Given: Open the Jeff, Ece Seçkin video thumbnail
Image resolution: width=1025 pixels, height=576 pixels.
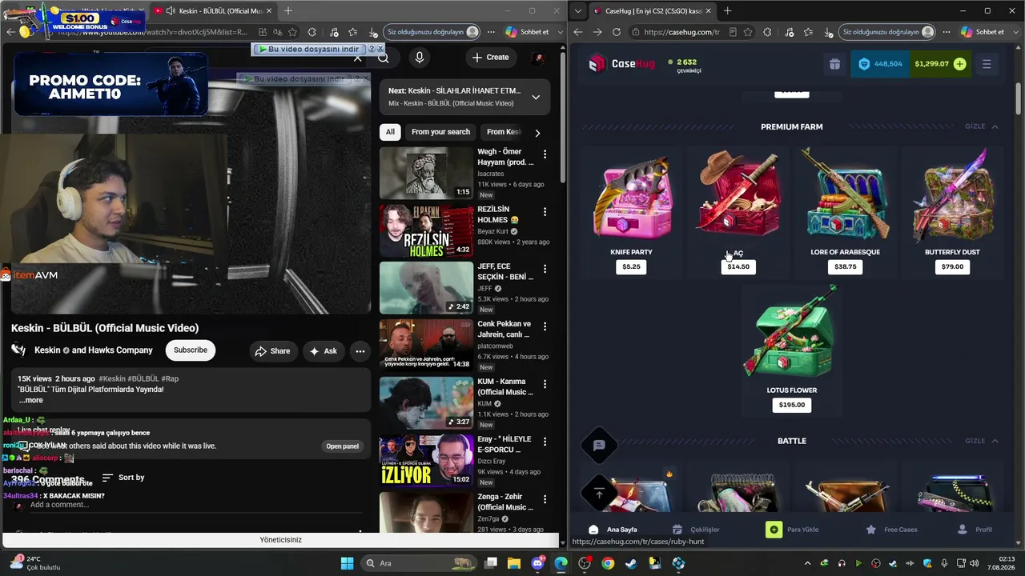Looking at the screenshot, I should [426, 288].
